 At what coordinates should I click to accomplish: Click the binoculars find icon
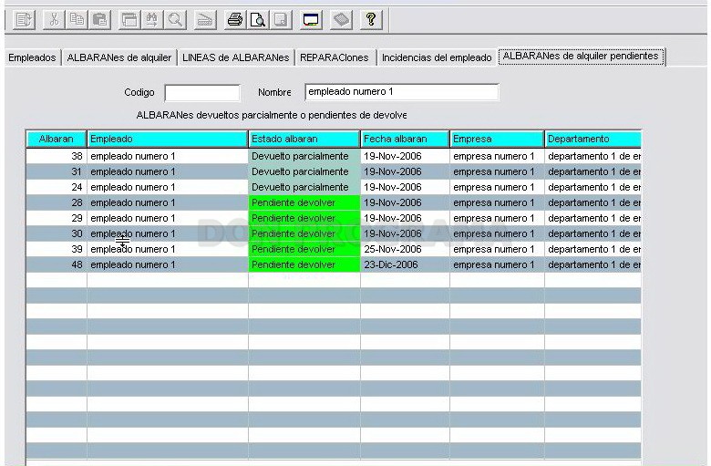[152, 20]
